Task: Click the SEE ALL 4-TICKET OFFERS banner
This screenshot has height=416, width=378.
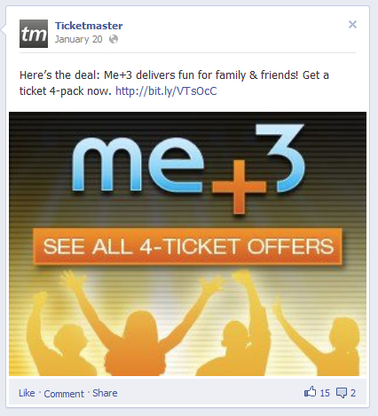Action: 188,247
